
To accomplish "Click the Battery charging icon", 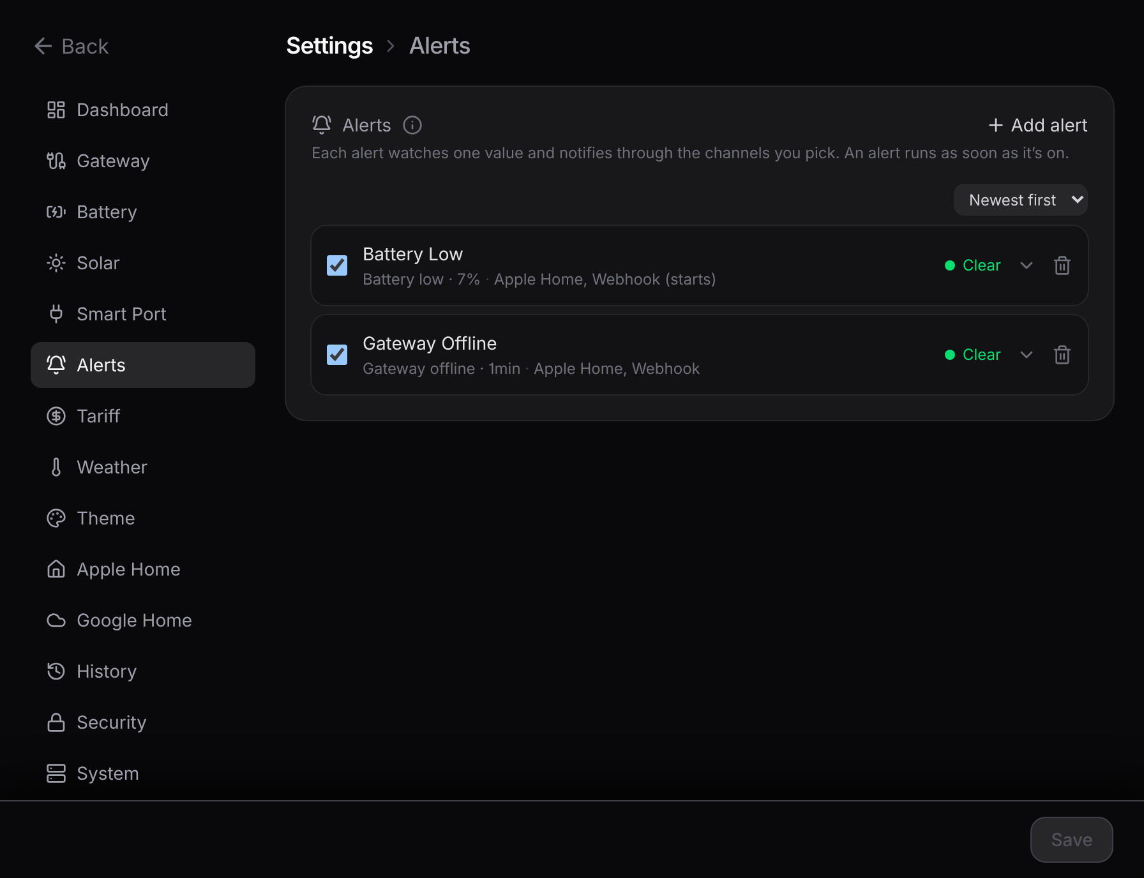I will point(56,212).
